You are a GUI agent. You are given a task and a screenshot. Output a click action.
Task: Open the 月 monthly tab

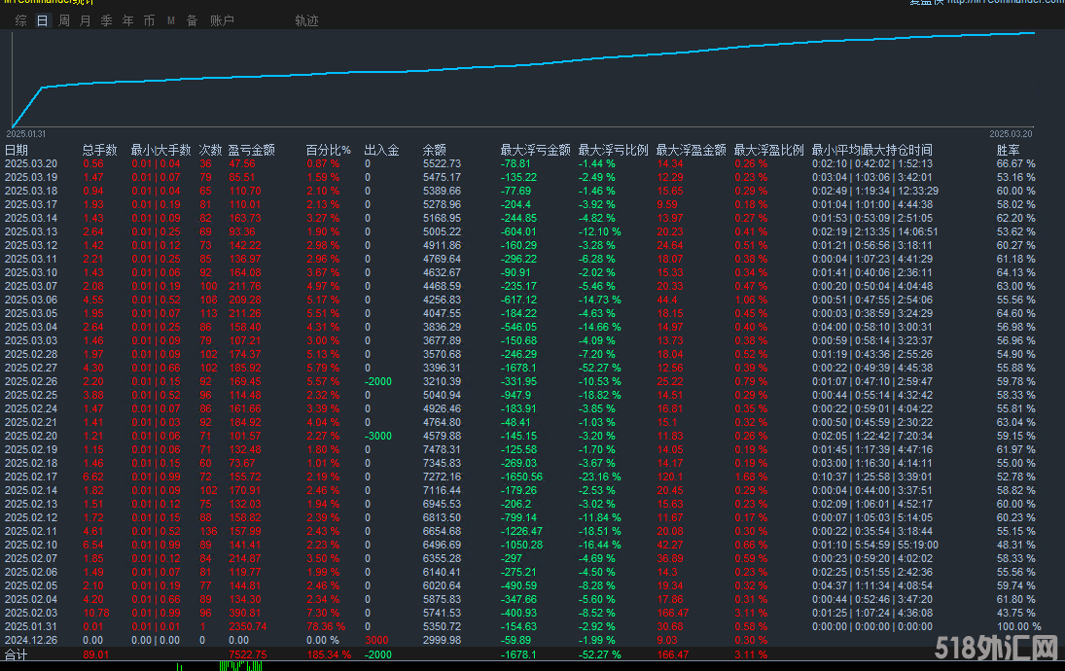click(85, 20)
